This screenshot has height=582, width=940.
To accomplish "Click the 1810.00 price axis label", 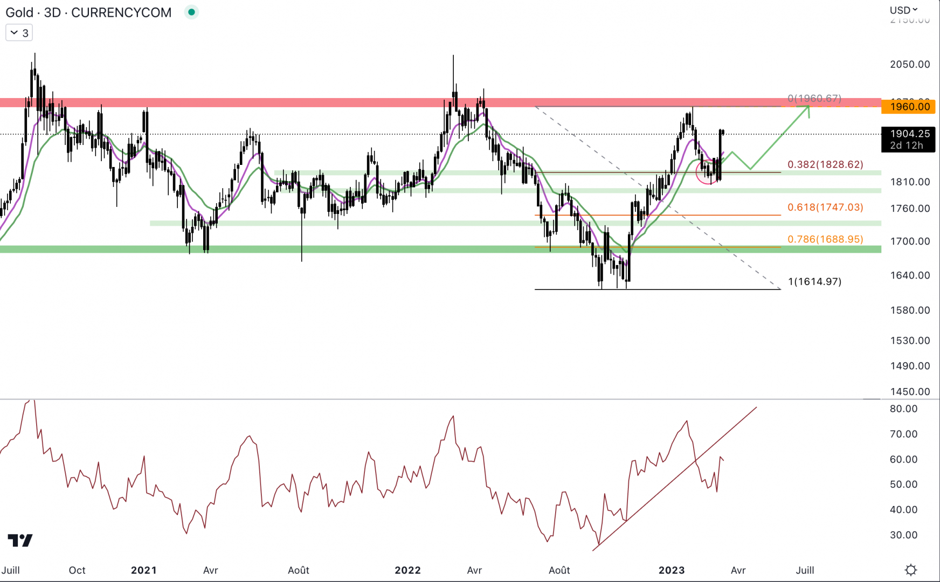I will coord(910,182).
